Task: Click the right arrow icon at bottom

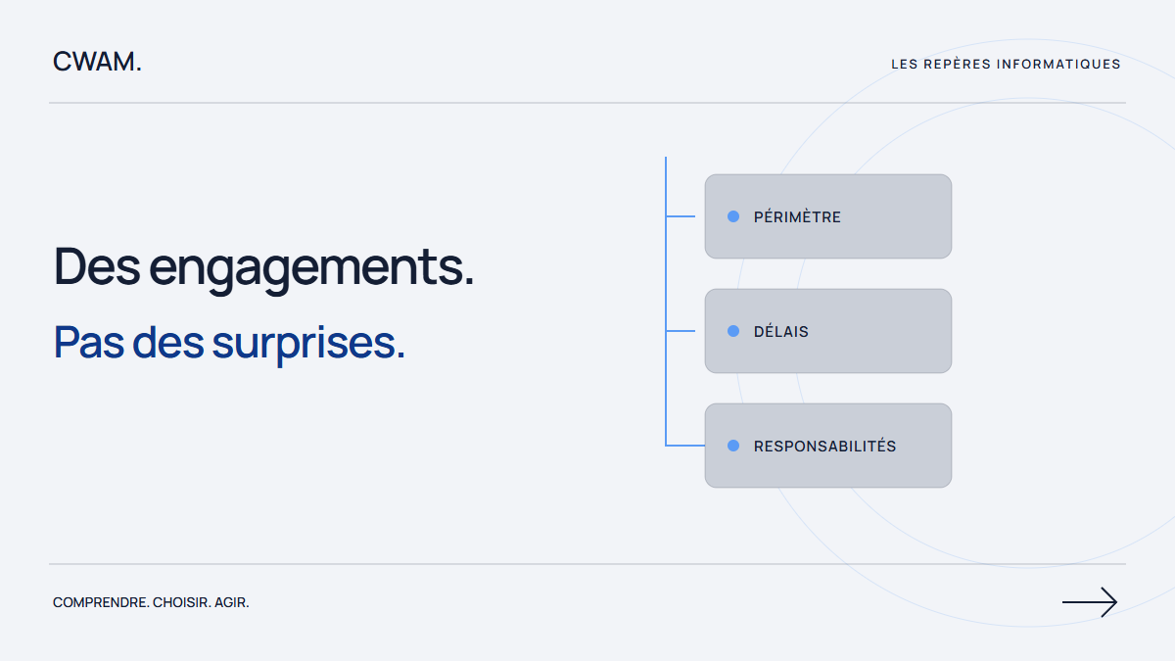Action: (x=1090, y=602)
